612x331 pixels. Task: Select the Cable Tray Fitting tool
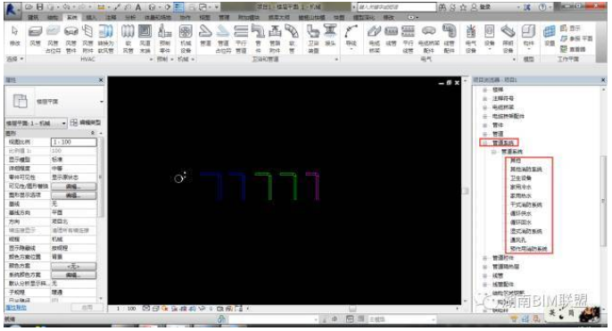click(428, 38)
